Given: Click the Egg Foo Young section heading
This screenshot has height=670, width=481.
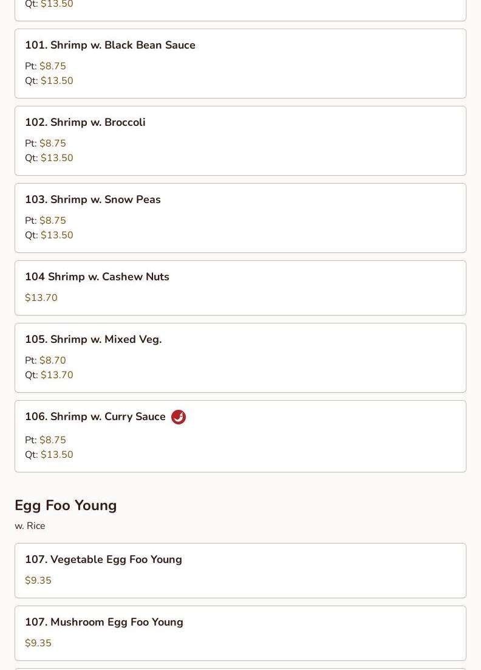Looking at the screenshot, I should click(x=66, y=505).
